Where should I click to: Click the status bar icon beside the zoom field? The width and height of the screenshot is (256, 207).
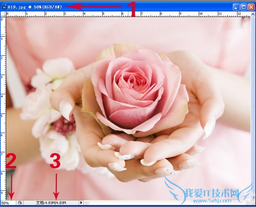[x=20, y=203]
